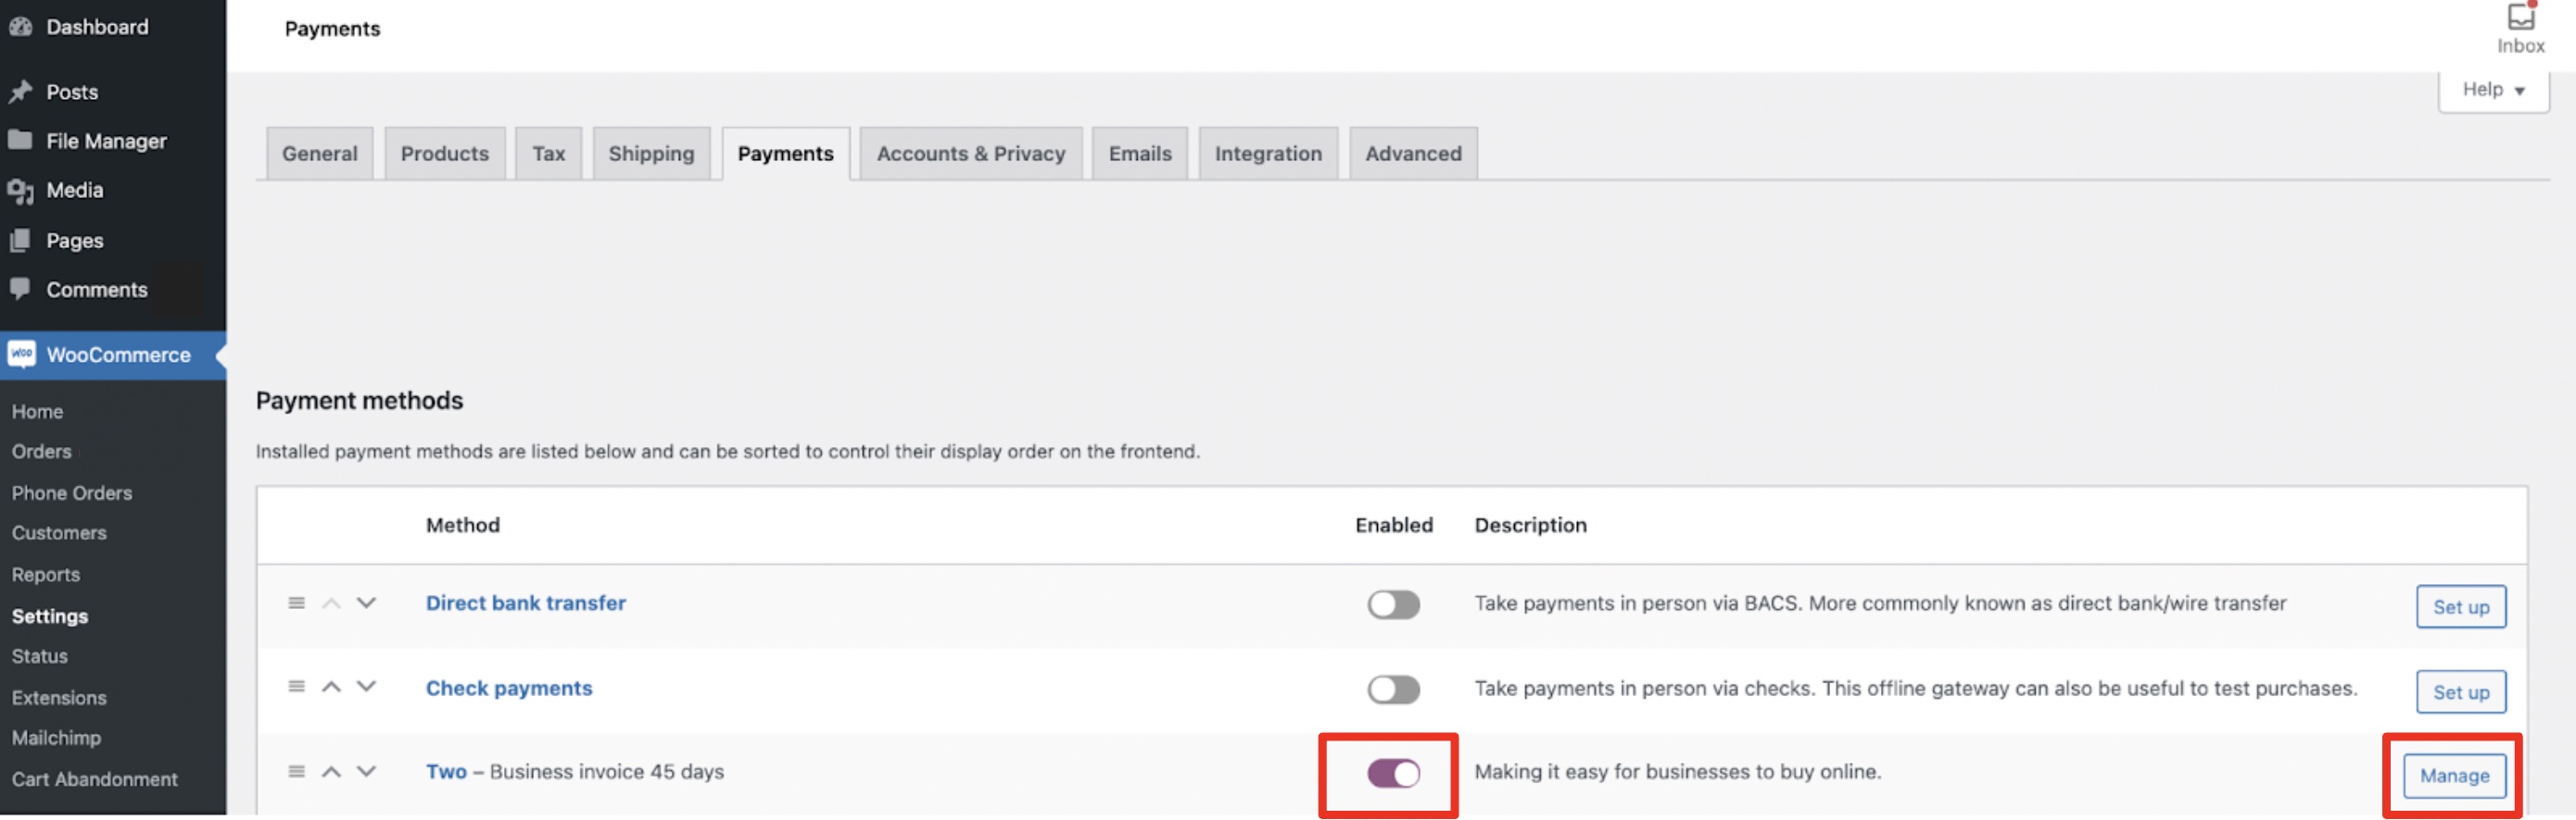Grab drag handle for Direct bank transfer
The width and height of the screenshot is (2576, 820).
296,603
